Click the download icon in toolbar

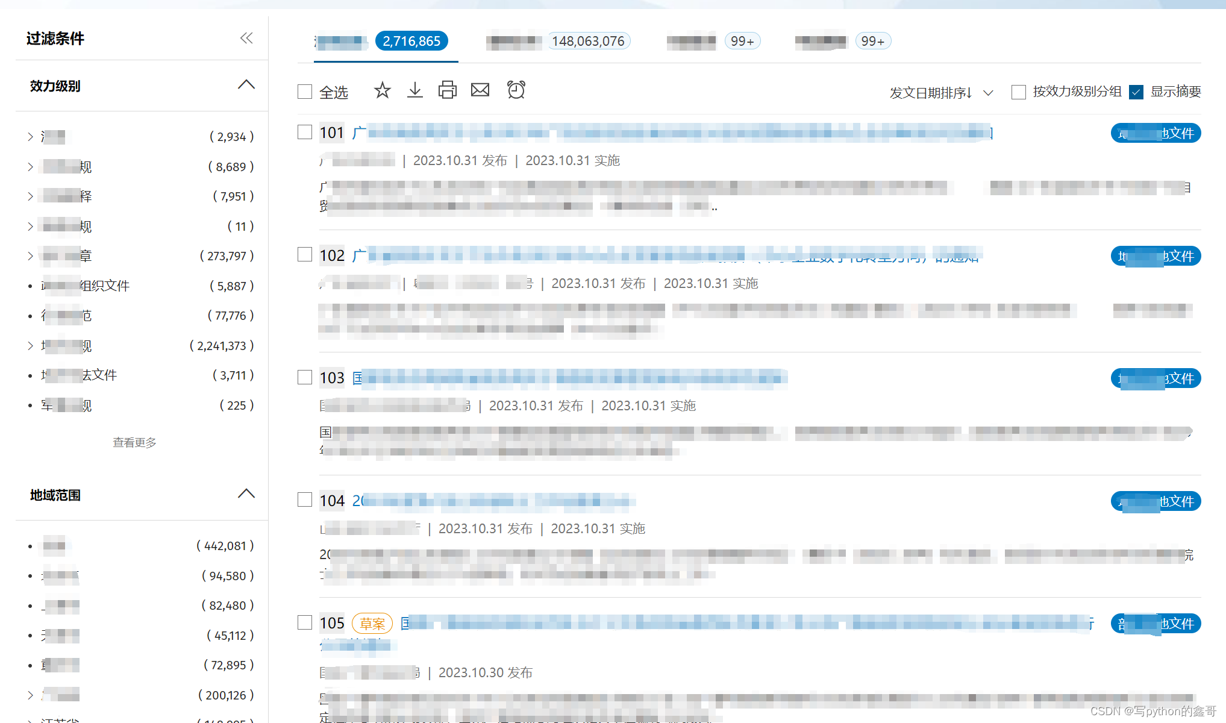click(415, 90)
